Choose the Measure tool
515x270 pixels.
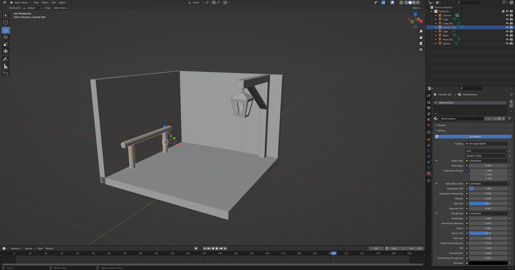6,66
